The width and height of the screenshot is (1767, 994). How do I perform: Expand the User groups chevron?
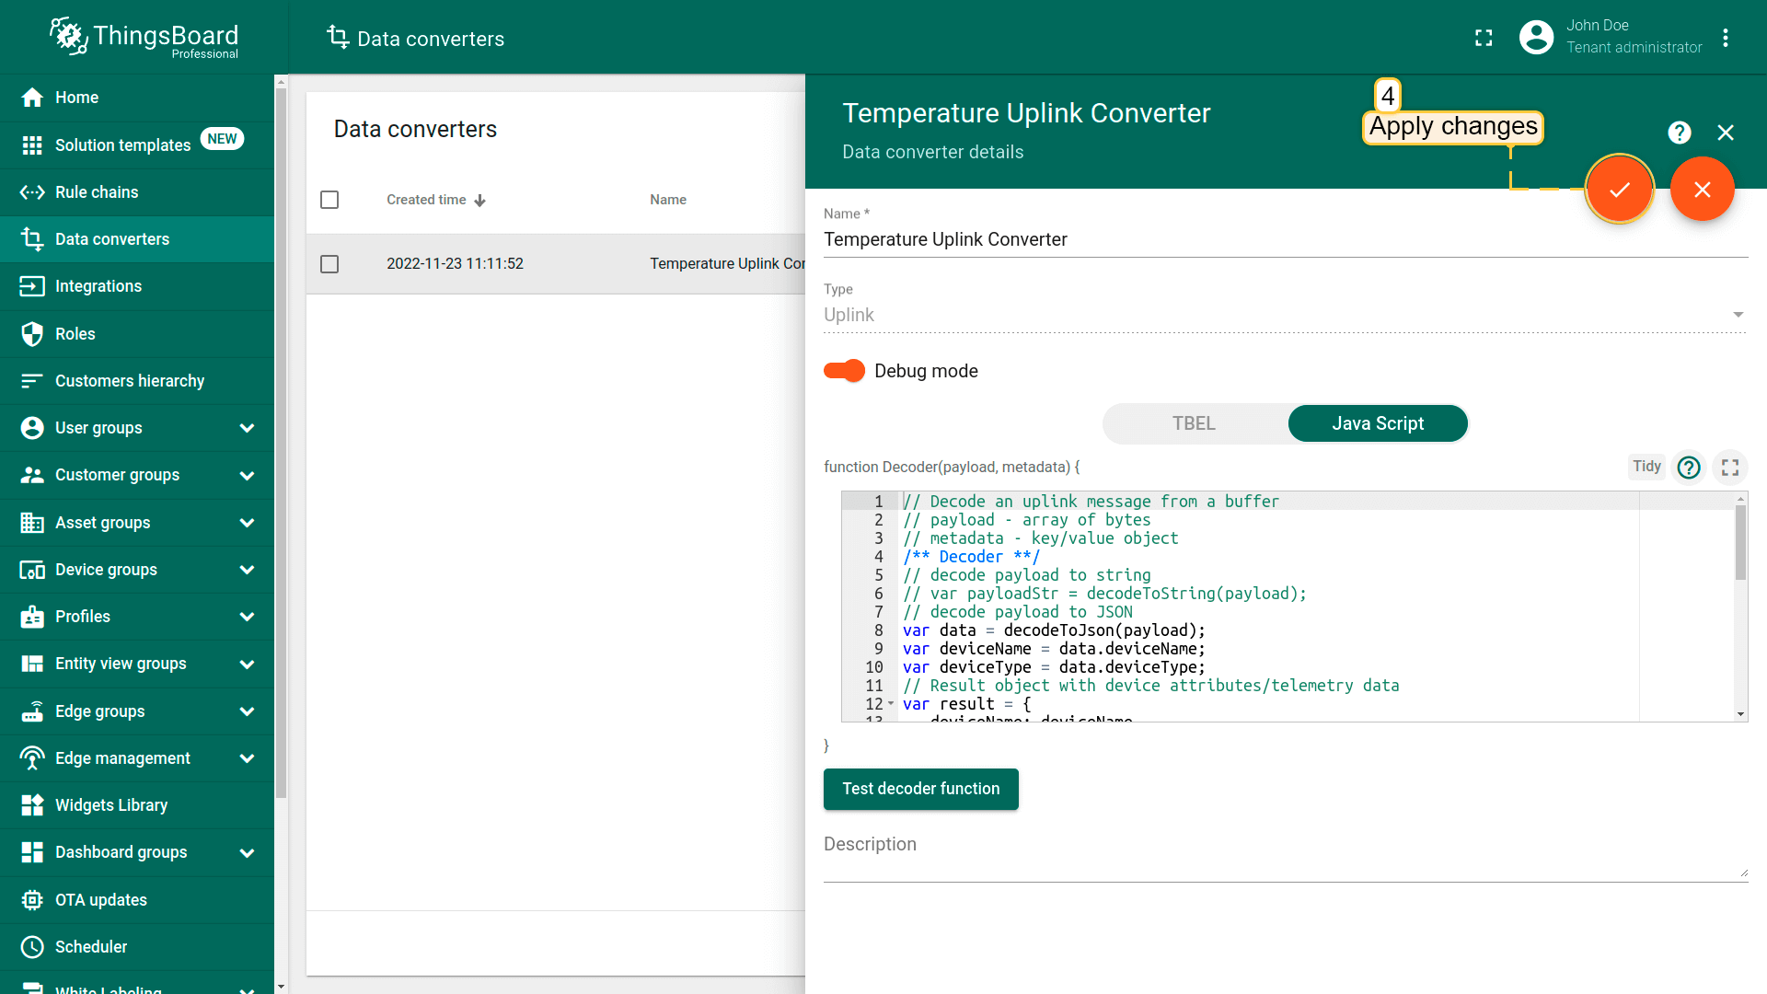pos(247,428)
